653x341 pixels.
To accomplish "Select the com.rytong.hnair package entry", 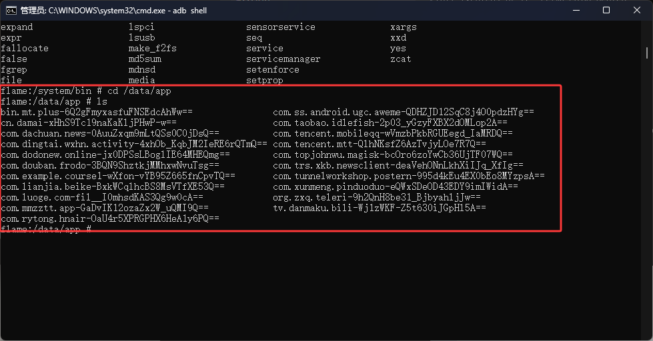I will pyautogui.click(x=110, y=218).
